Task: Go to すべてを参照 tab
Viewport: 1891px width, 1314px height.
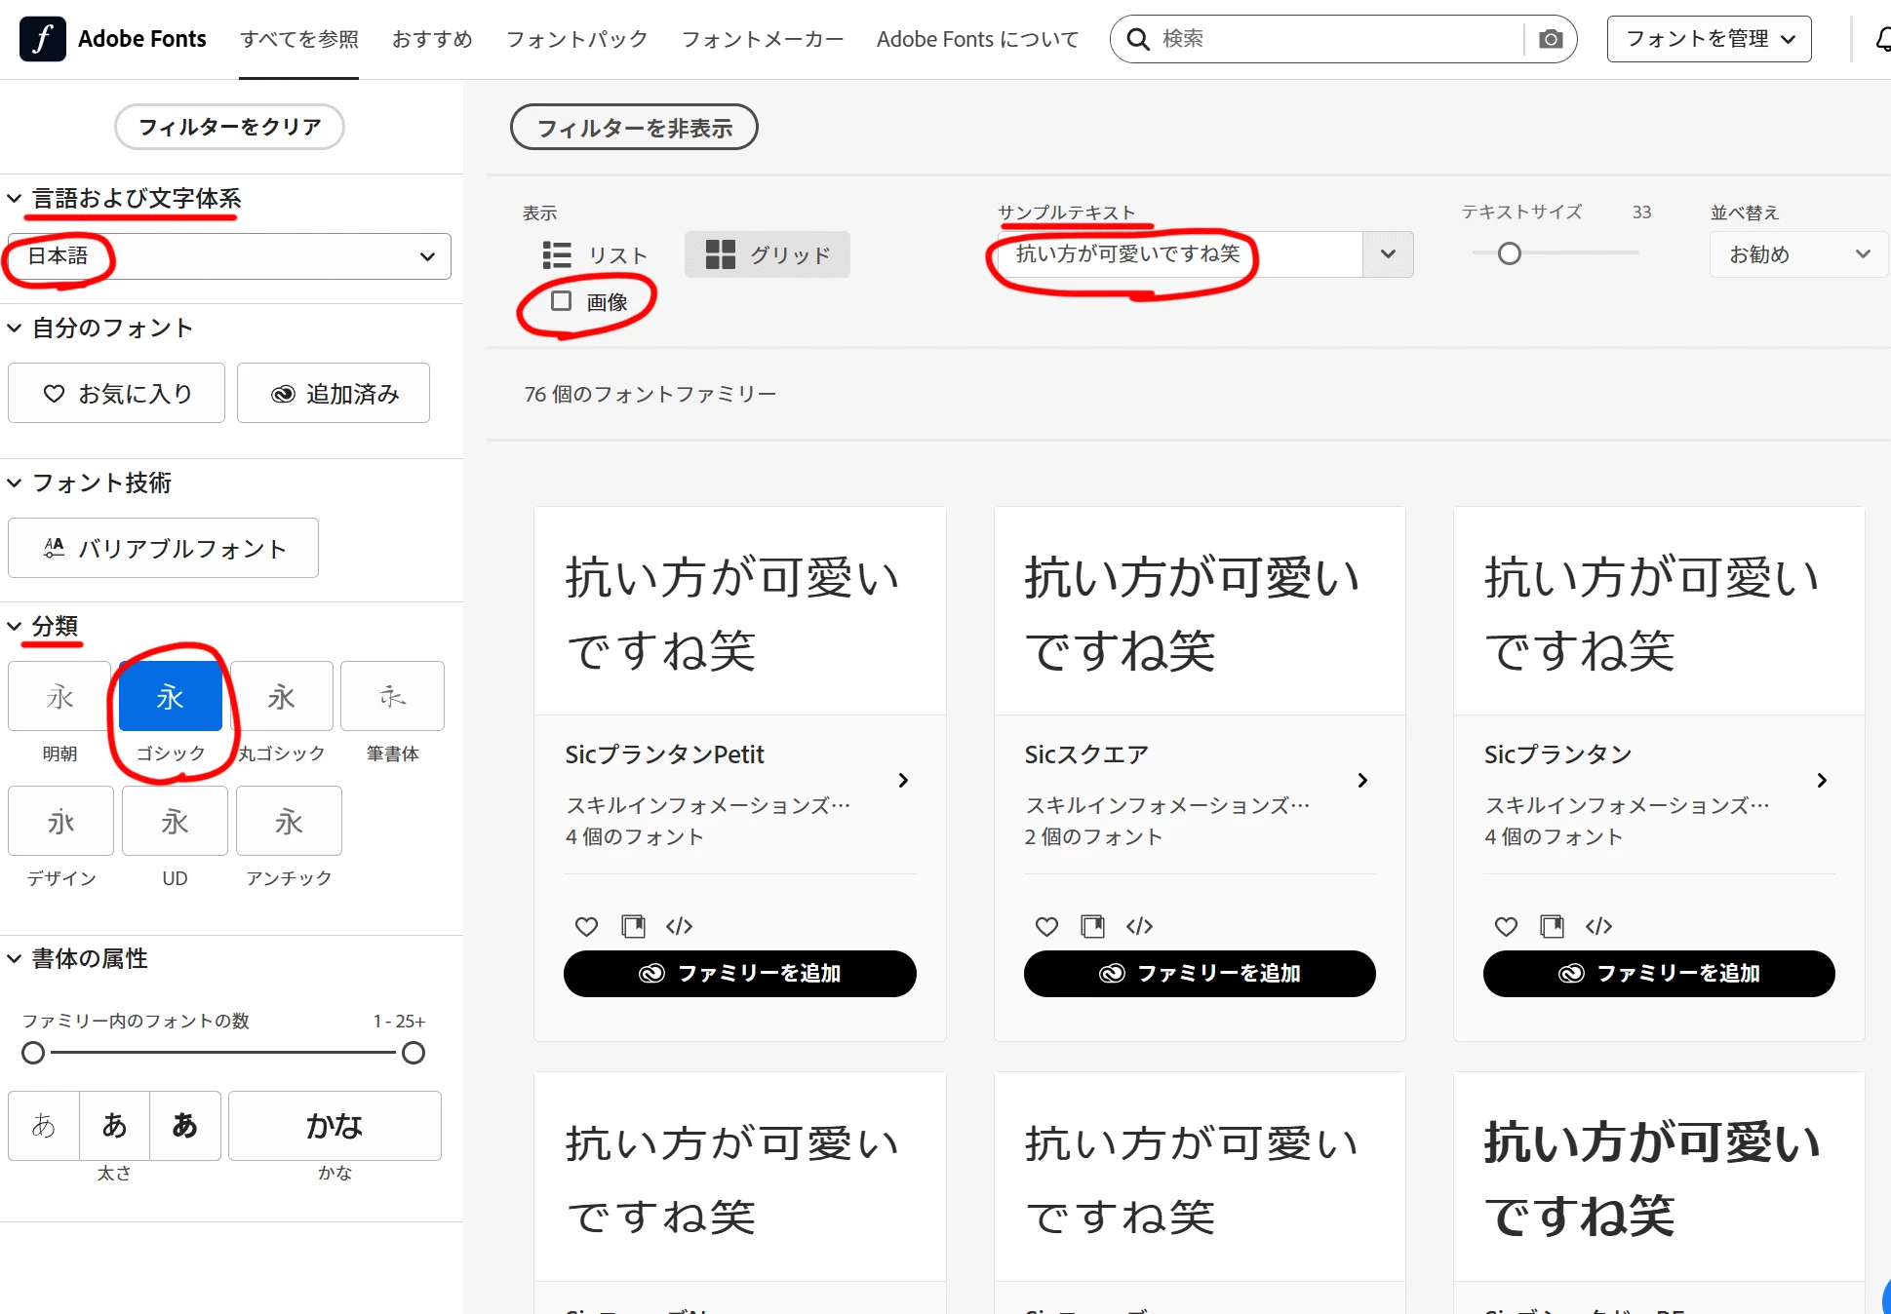Action: (x=299, y=39)
